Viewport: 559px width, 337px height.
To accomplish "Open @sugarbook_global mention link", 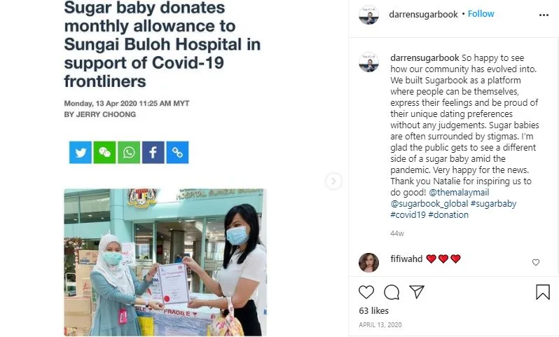I will [x=429, y=204].
